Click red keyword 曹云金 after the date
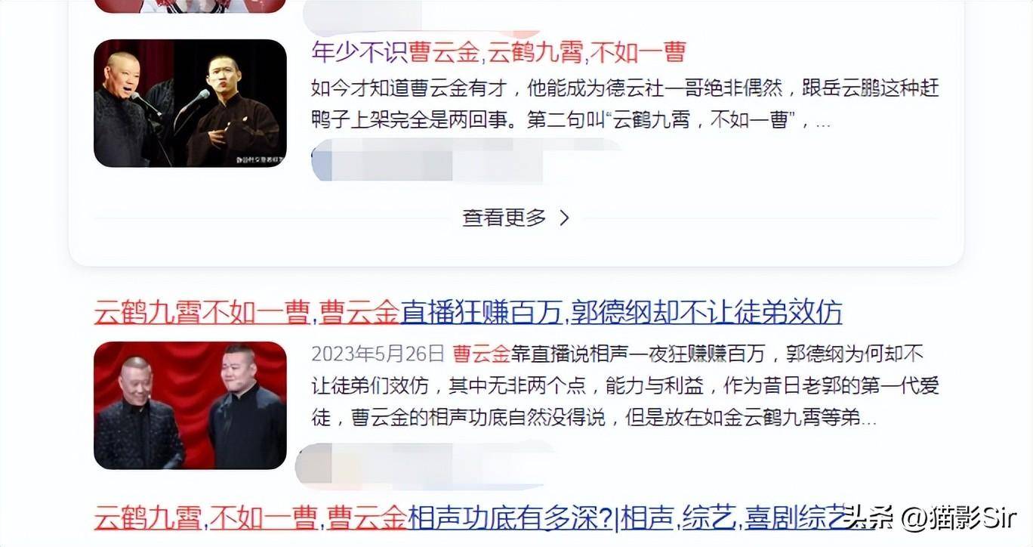The height and width of the screenshot is (547, 1033). click(x=481, y=354)
